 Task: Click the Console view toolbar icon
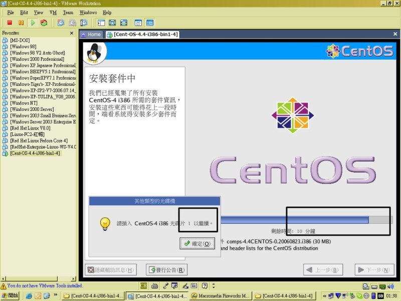150,23
